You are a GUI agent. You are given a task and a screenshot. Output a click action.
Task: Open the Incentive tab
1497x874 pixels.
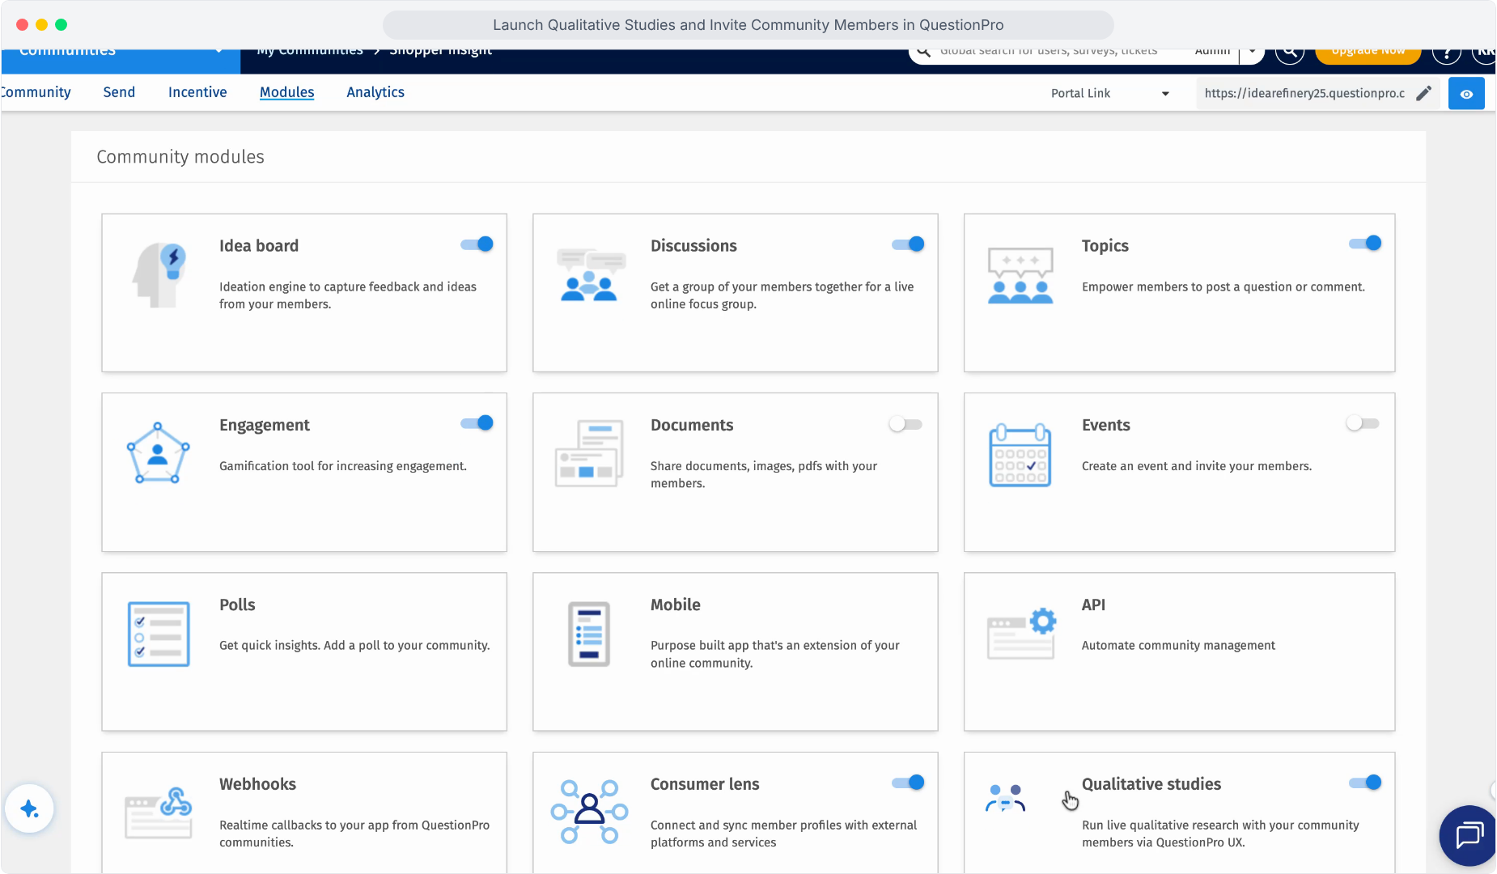pyautogui.click(x=197, y=92)
